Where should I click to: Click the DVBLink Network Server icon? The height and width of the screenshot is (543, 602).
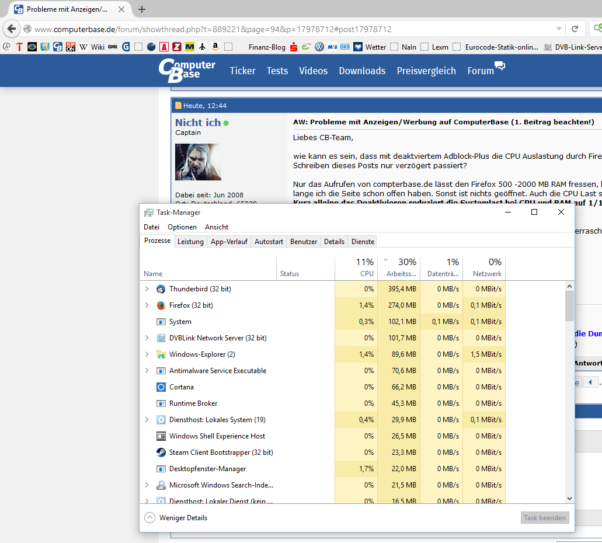[x=161, y=338]
